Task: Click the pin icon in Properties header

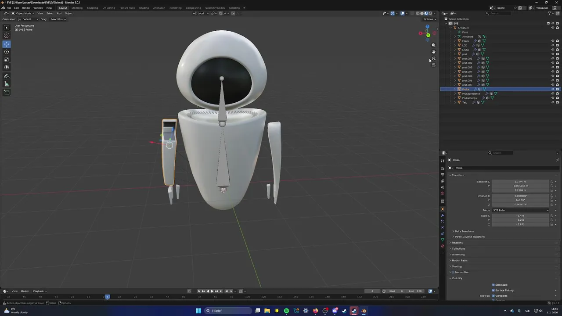Action: (x=557, y=160)
